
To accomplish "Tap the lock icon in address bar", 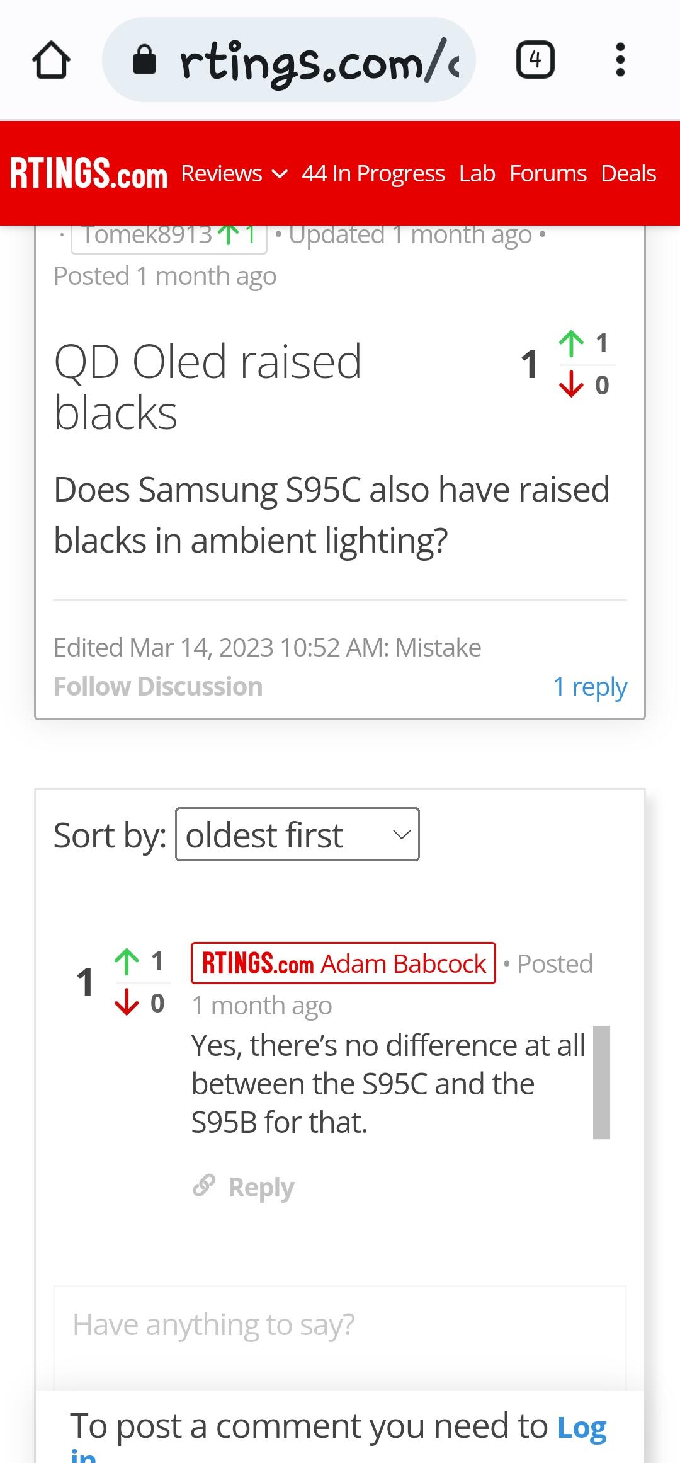I will tap(144, 60).
